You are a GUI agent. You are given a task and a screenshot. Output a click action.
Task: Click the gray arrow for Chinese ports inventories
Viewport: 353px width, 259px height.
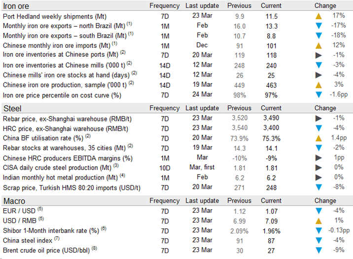[x=318, y=55]
